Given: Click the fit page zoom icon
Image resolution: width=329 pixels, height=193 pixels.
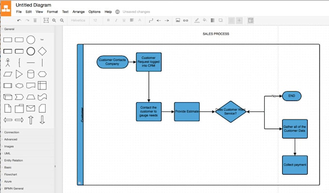Looking at the screenshot, I should point(46,20).
